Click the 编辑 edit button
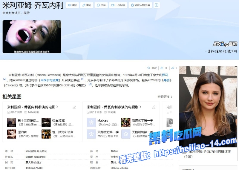 click(x=87, y=5)
